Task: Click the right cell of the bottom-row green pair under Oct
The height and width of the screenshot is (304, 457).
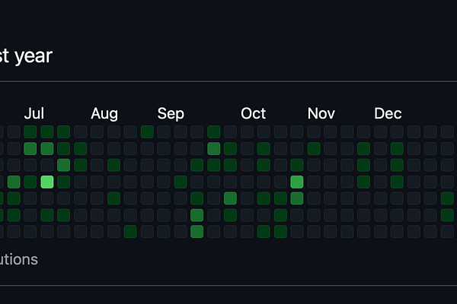Action: (x=280, y=232)
